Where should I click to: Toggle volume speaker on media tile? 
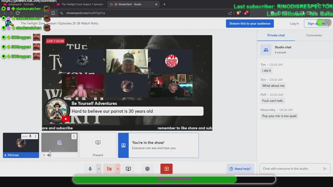pyautogui.click(x=49, y=155)
